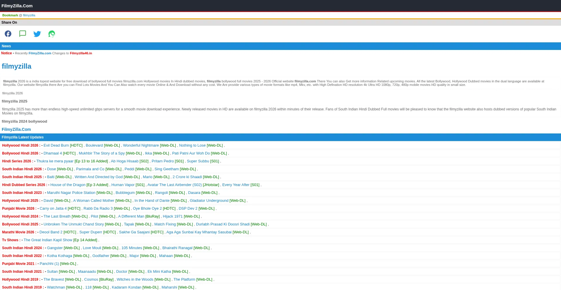Image resolution: width=561 pixels, height=290 pixels.
Task: Open Gladiator Underground movie link
Action: [209, 201]
